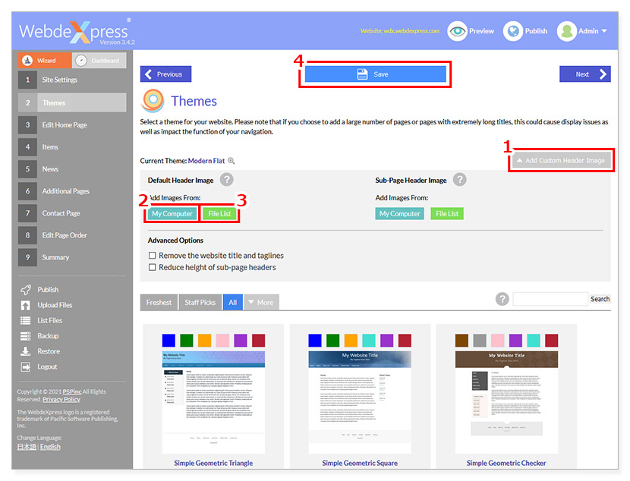Select the Simple Geometric Checker theme thumbnail
This screenshot has height=481, width=630.
[x=506, y=402]
